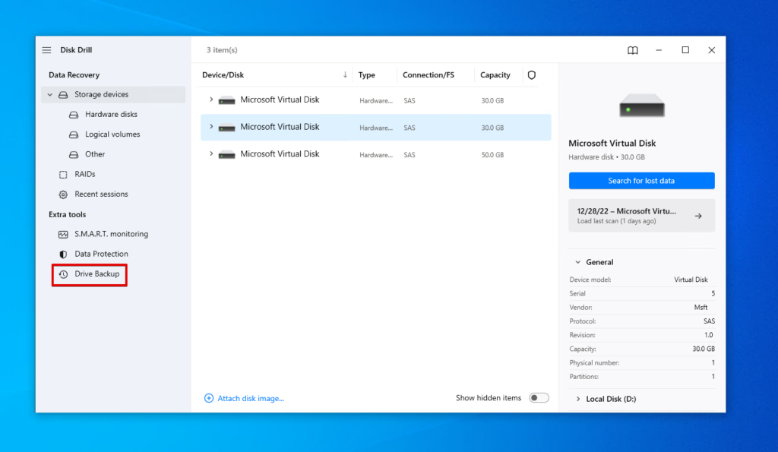
Task: Expand the 50.0 GB Microsoft Virtual Disk row
Action: coord(211,153)
